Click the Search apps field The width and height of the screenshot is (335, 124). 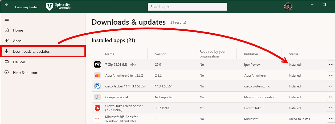pyautogui.click(x=187, y=7)
